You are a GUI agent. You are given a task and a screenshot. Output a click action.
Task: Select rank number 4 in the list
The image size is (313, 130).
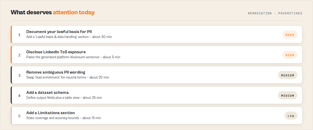coord(19,95)
